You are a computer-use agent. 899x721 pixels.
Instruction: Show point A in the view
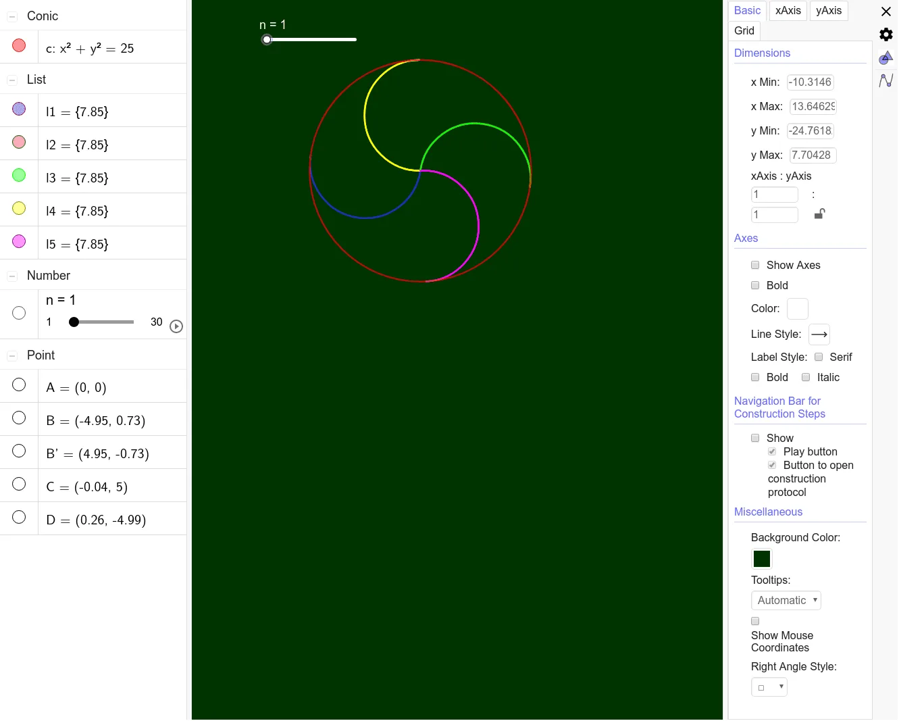point(19,384)
